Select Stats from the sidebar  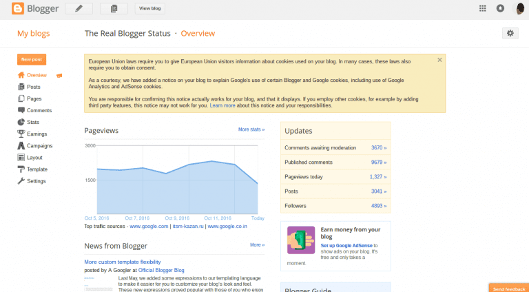[x=33, y=122]
